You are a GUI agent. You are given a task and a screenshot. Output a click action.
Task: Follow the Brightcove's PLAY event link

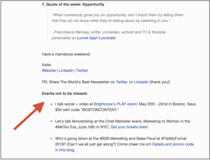point(115,104)
